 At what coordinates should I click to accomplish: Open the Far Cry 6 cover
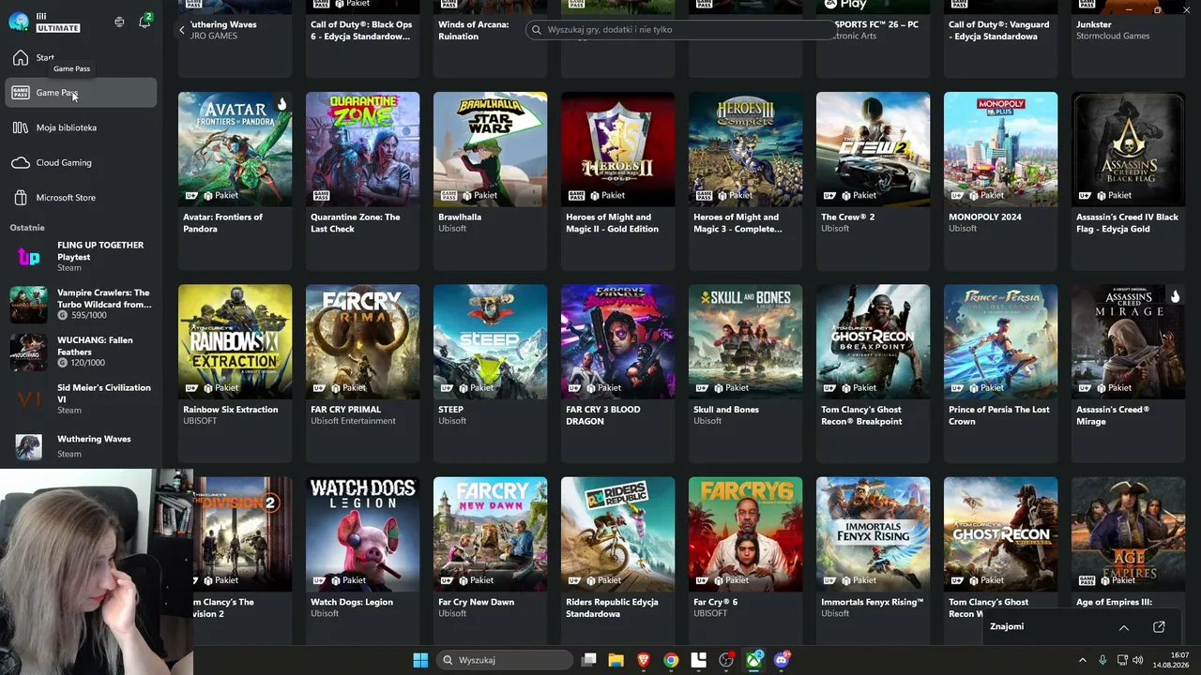(x=745, y=534)
